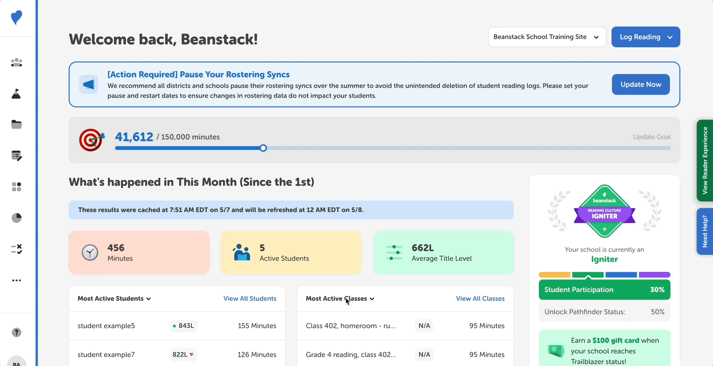Screen dimensions: 713x366
Task: Click the Student Participation 30% bar
Action: click(605, 290)
